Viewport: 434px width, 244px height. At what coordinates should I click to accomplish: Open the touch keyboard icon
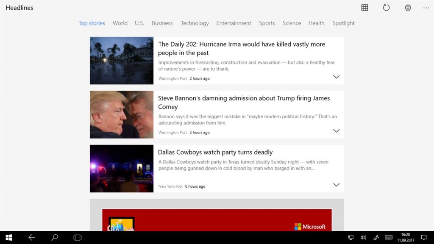click(x=389, y=237)
